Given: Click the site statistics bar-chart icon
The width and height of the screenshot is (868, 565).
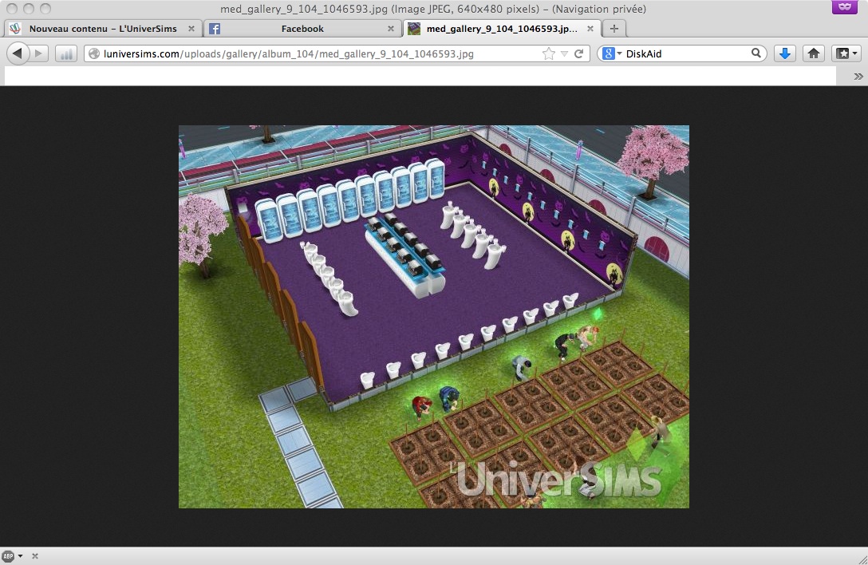Looking at the screenshot, I should [x=66, y=53].
